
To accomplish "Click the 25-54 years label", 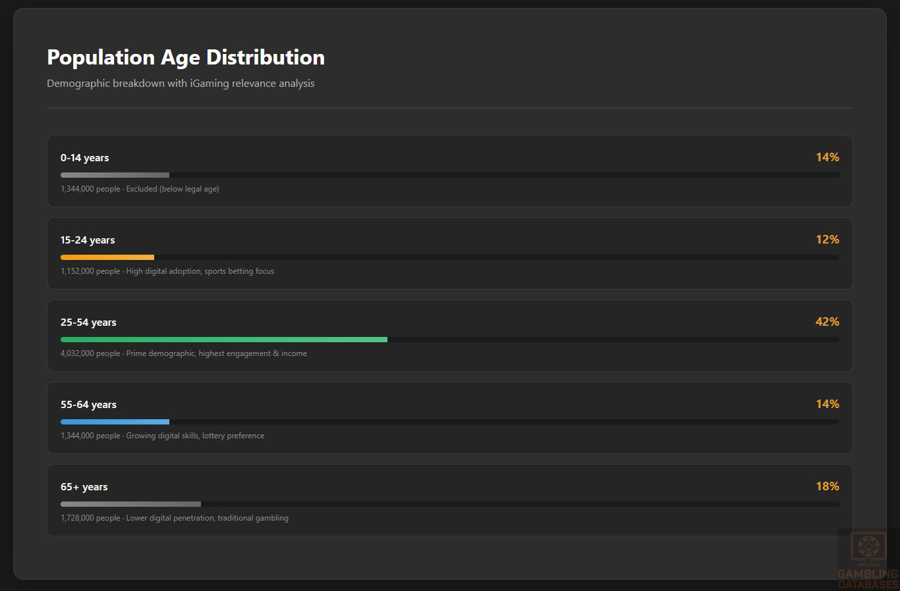I will tap(88, 322).
